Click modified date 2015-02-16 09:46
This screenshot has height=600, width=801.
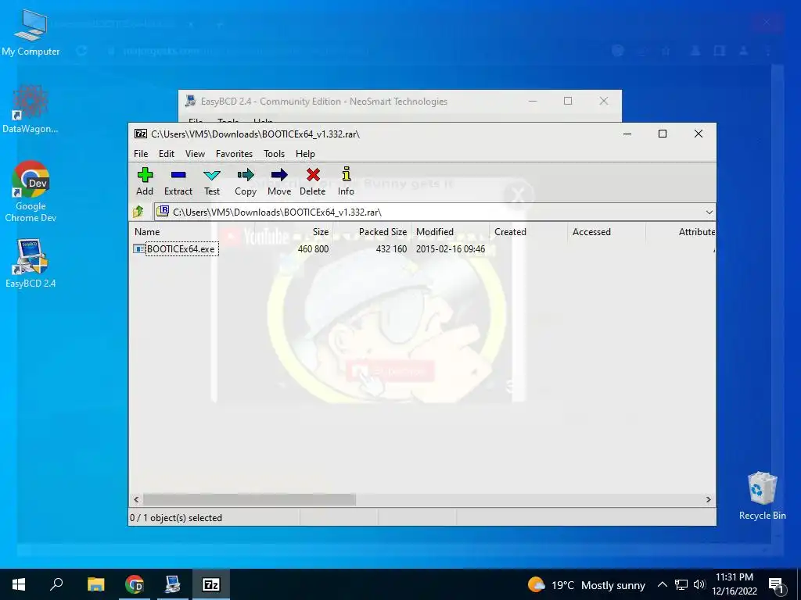pos(450,249)
